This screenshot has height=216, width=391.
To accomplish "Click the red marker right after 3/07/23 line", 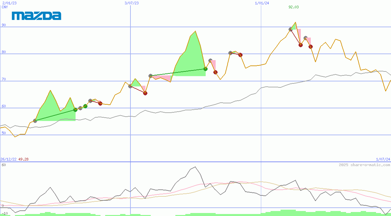I will (x=145, y=93).
